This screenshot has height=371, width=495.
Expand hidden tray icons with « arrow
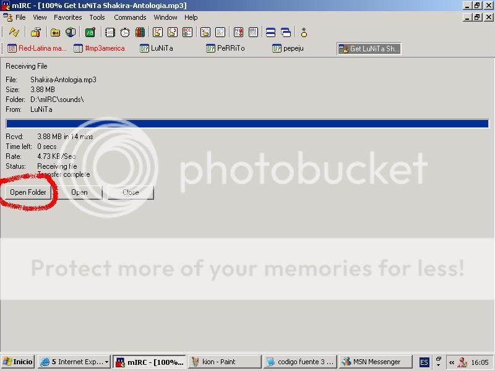coord(452,362)
